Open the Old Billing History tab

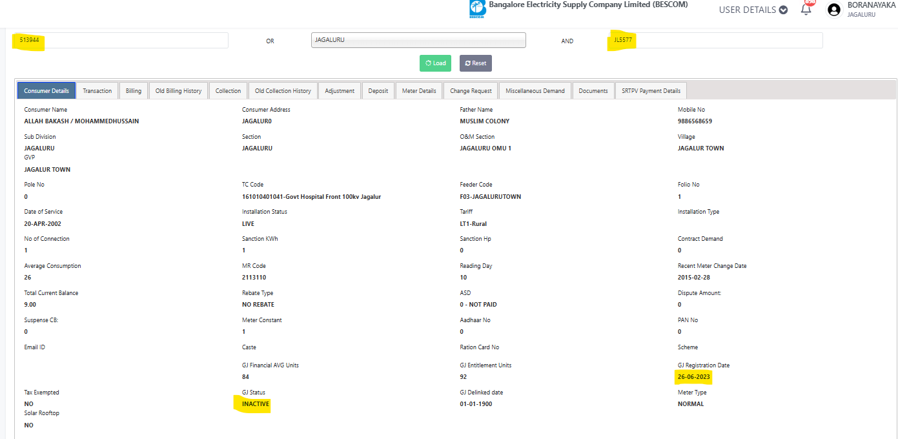pyautogui.click(x=179, y=91)
